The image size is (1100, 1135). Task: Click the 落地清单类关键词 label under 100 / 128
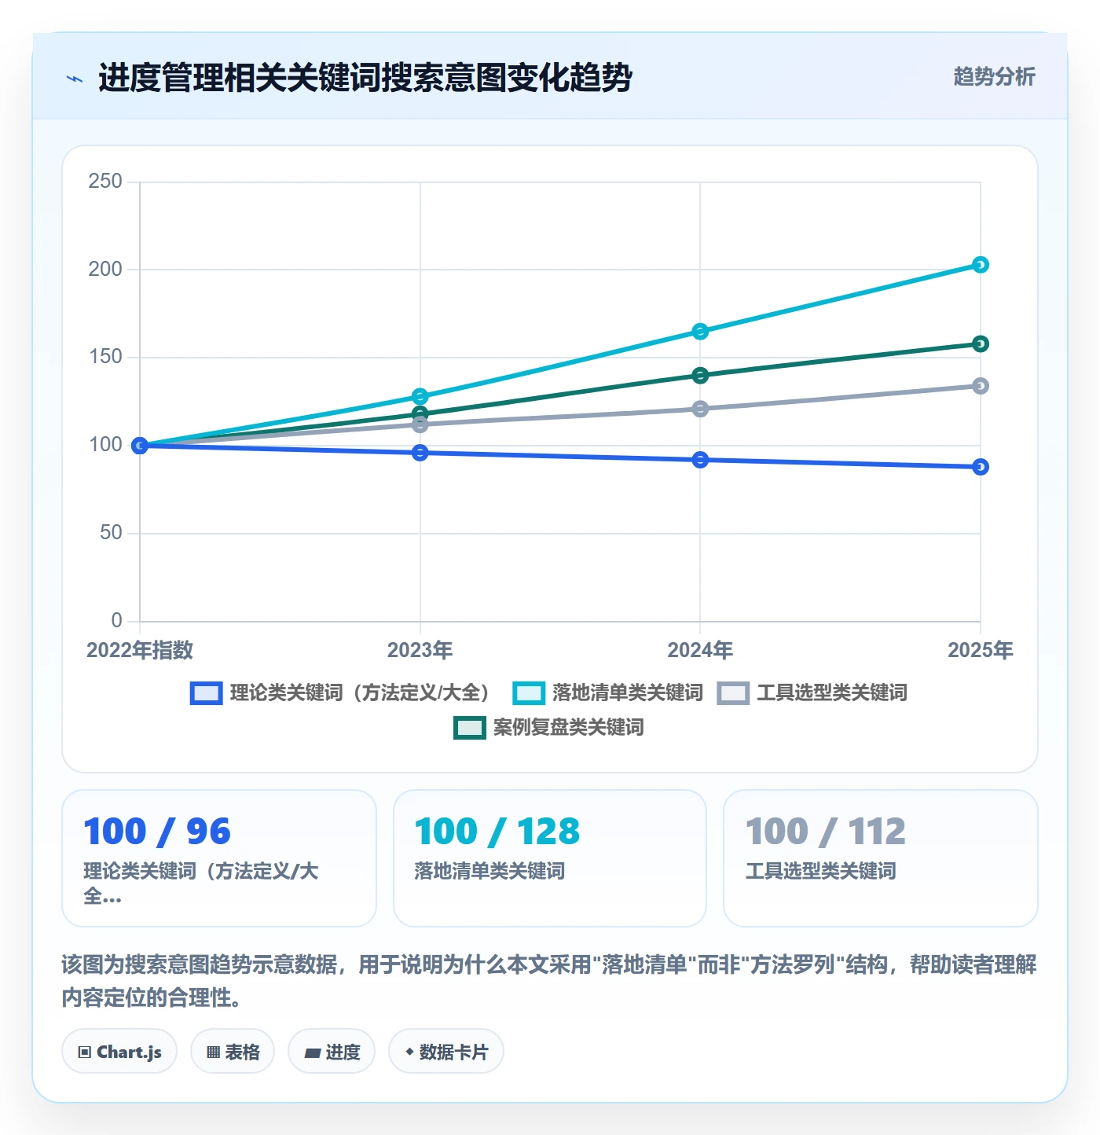point(489,871)
